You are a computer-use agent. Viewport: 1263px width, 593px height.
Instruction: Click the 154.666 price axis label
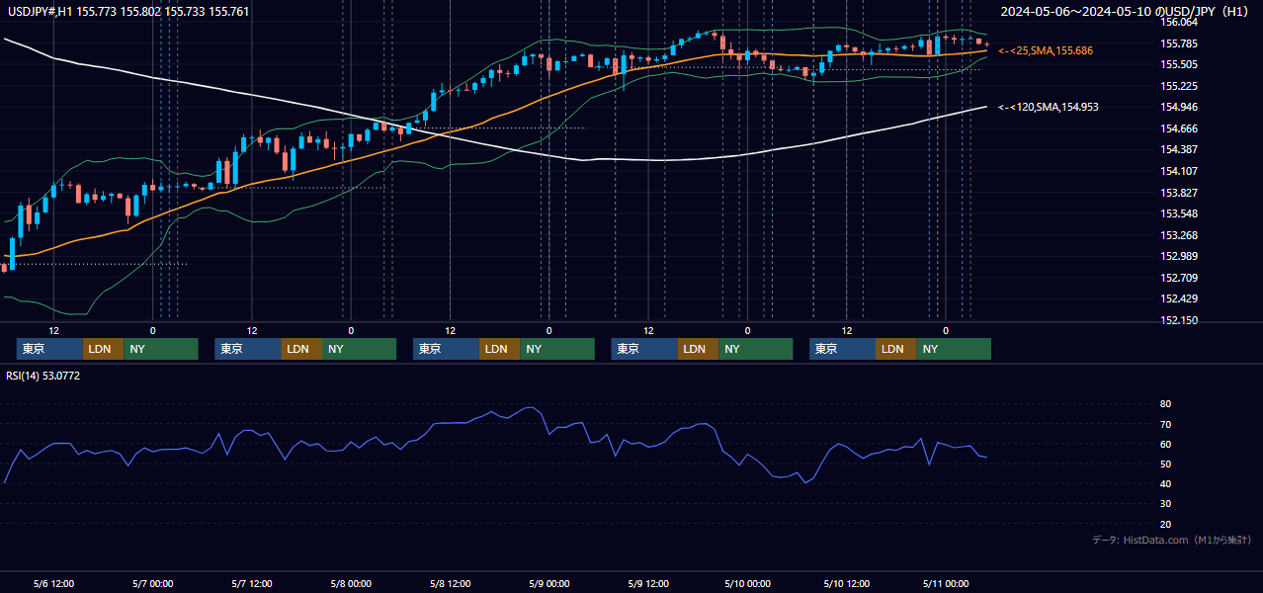point(1180,128)
